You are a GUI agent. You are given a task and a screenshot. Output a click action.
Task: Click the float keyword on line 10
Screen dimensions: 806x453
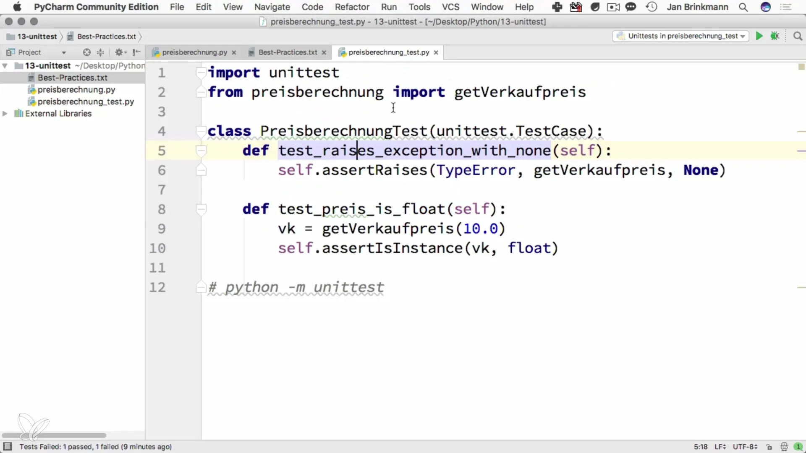(529, 248)
